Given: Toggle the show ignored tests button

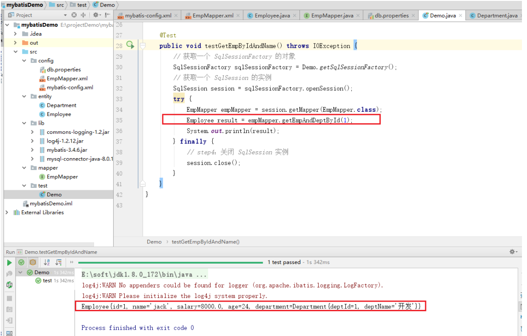Looking at the screenshot, I should coord(33,262).
